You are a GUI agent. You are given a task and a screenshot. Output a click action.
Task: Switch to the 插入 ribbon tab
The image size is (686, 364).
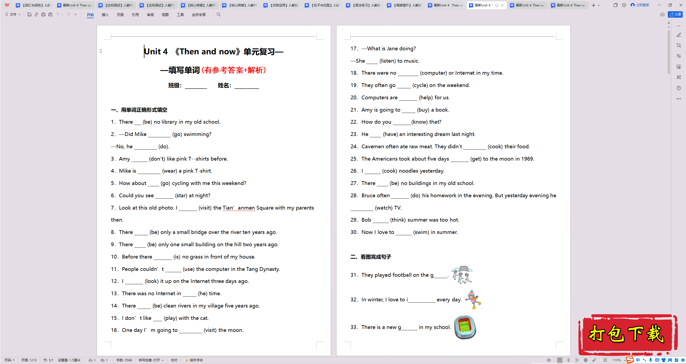point(105,15)
